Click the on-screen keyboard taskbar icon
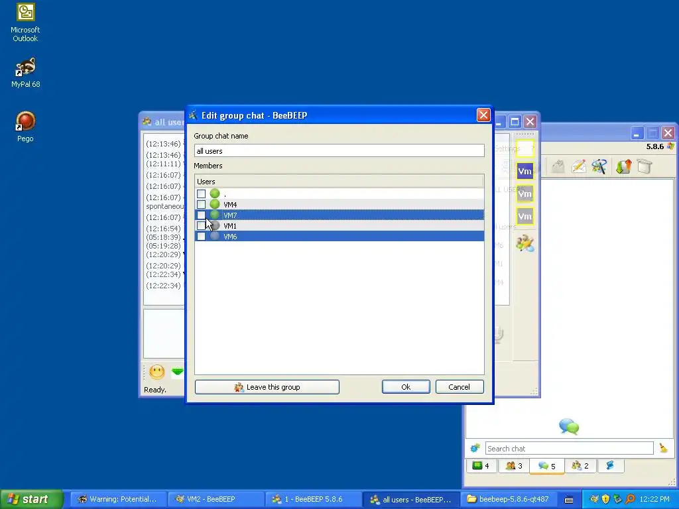Screen dimensions: 679x509 (569, 500)
